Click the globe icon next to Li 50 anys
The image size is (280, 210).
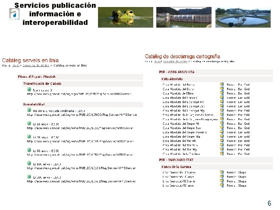tap(29, 150)
